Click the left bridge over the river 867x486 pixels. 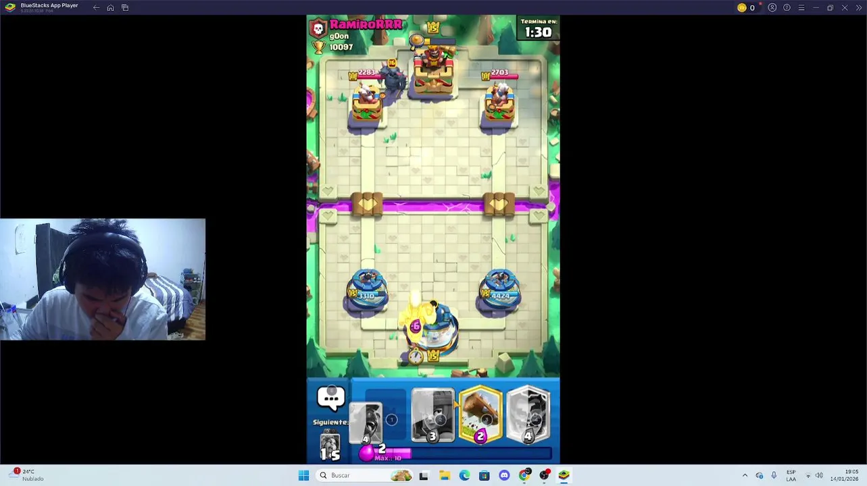(x=367, y=205)
